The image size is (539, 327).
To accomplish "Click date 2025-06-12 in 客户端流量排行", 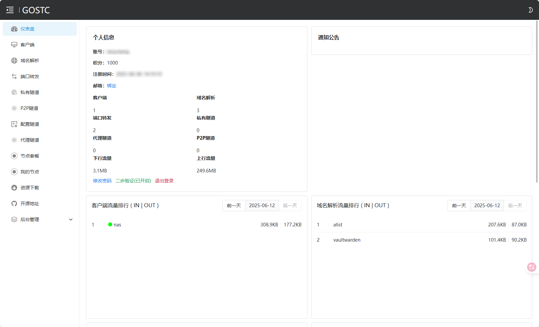I will tap(262, 206).
